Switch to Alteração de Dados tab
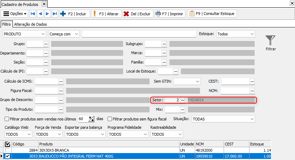Screen dimensions: 295x160 30,24
